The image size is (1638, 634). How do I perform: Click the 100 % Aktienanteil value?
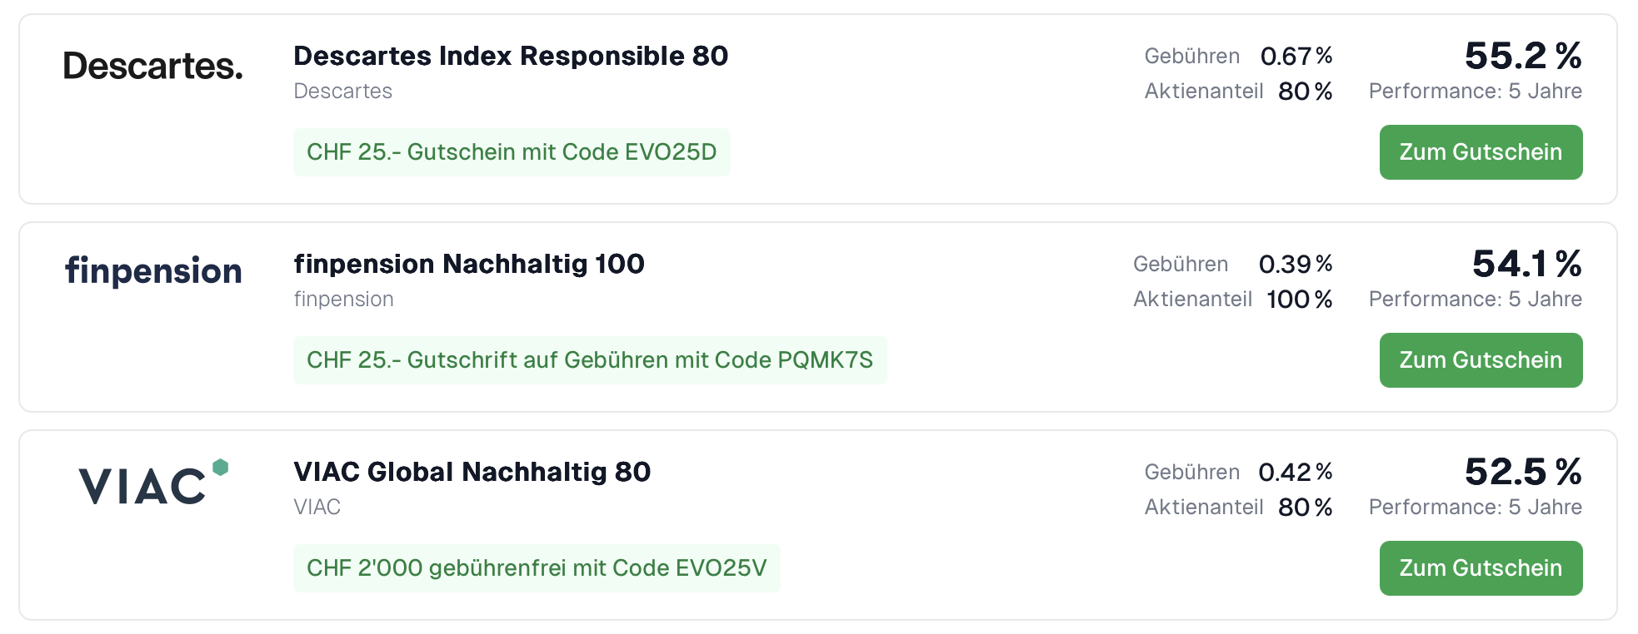tap(1299, 299)
